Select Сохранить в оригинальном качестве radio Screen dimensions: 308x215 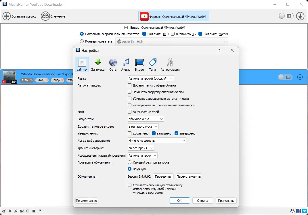click(82, 34)
